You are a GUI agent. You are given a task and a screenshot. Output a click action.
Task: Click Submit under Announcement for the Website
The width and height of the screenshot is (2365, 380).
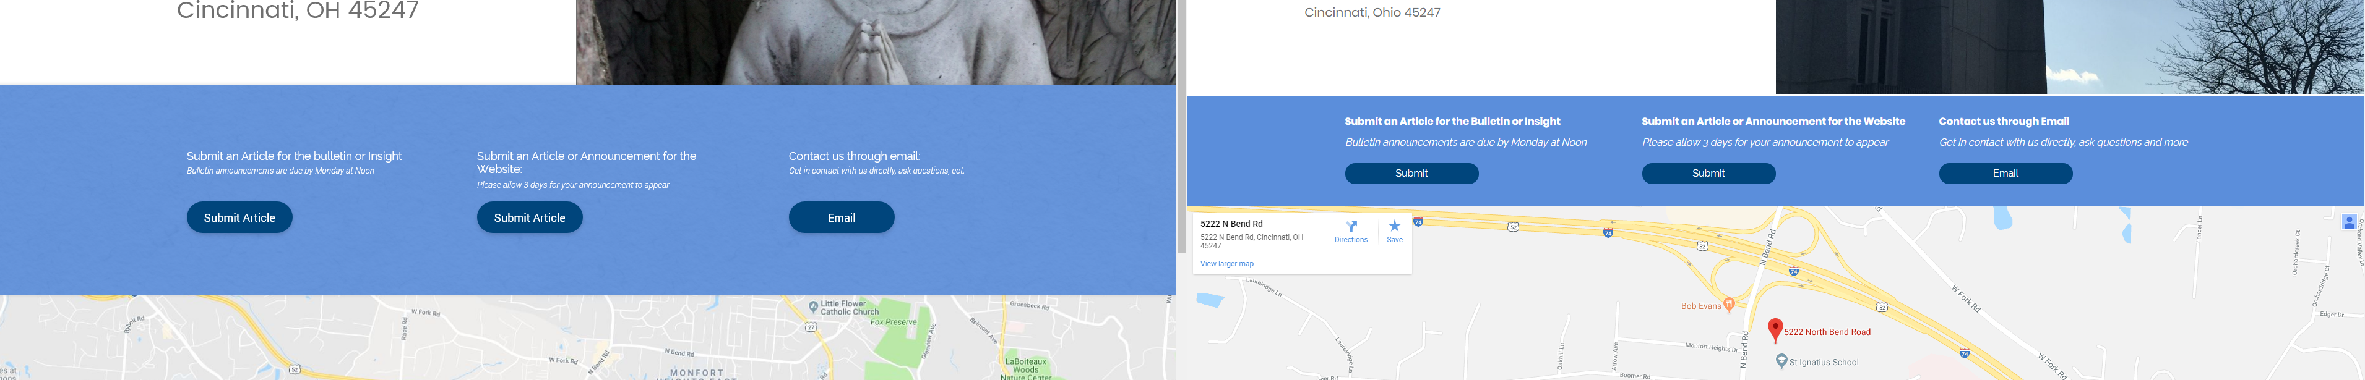[1708, 173]
